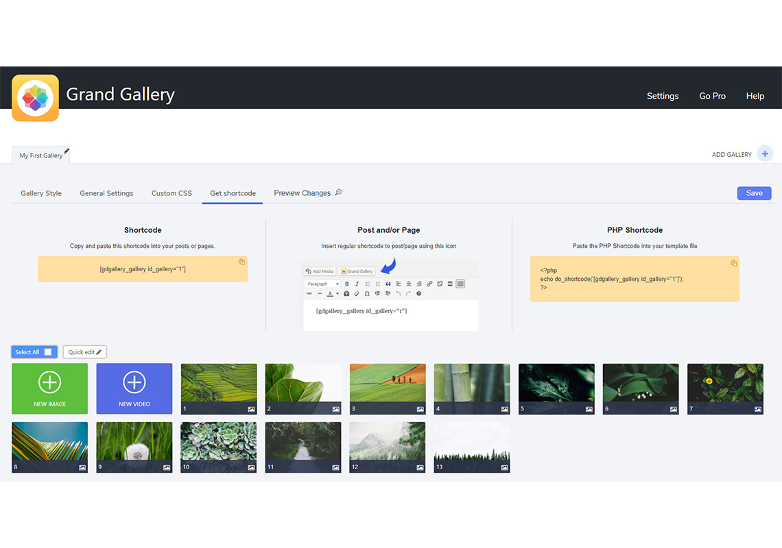This screenshot has width=782, height=548.
Task: Click the [gdgallery_gallery id_gallery="1"] shortcode box
Action: click(143, 269)
